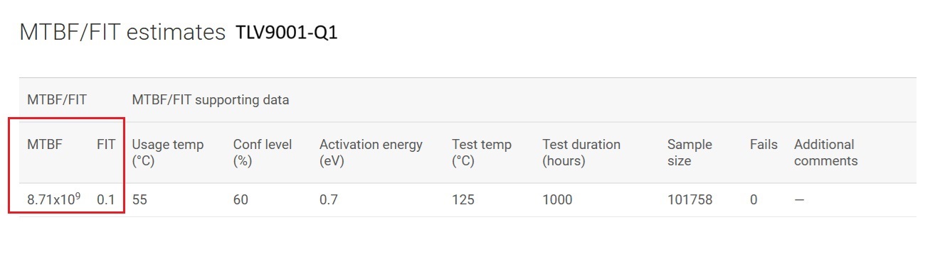The image size is (940, 259).
Task: Click the FIT value 0.1
Action: tap(106, 200)
